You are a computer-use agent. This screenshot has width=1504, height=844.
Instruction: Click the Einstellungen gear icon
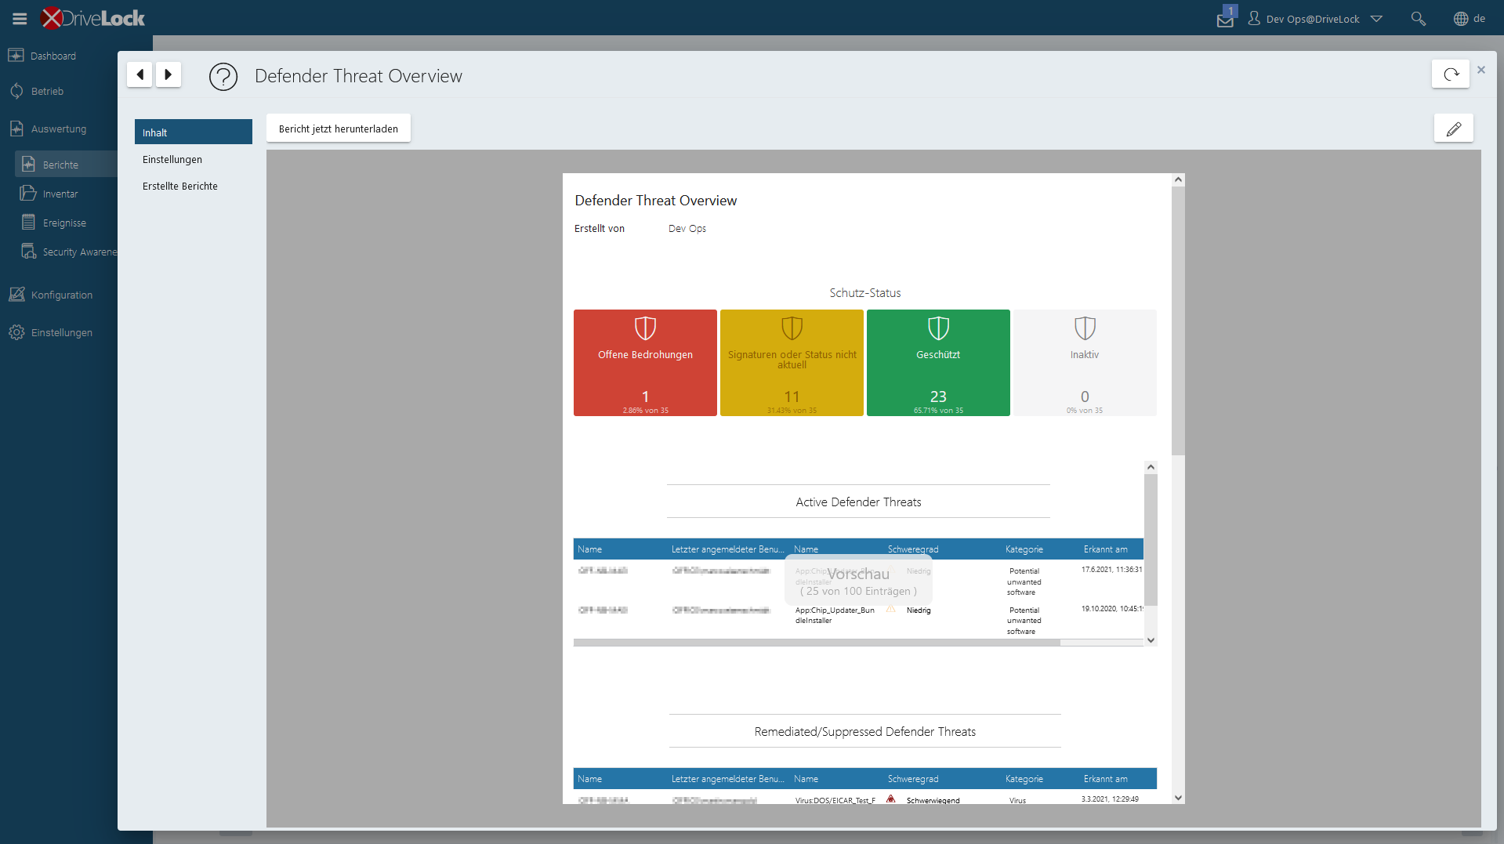16,332
